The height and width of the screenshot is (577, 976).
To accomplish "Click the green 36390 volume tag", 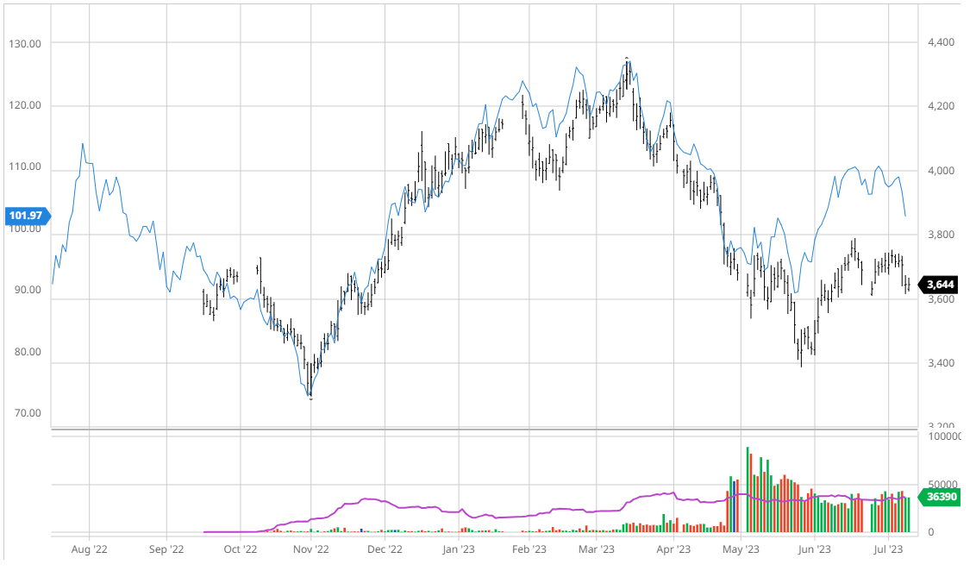I will [x=941, y=498].
